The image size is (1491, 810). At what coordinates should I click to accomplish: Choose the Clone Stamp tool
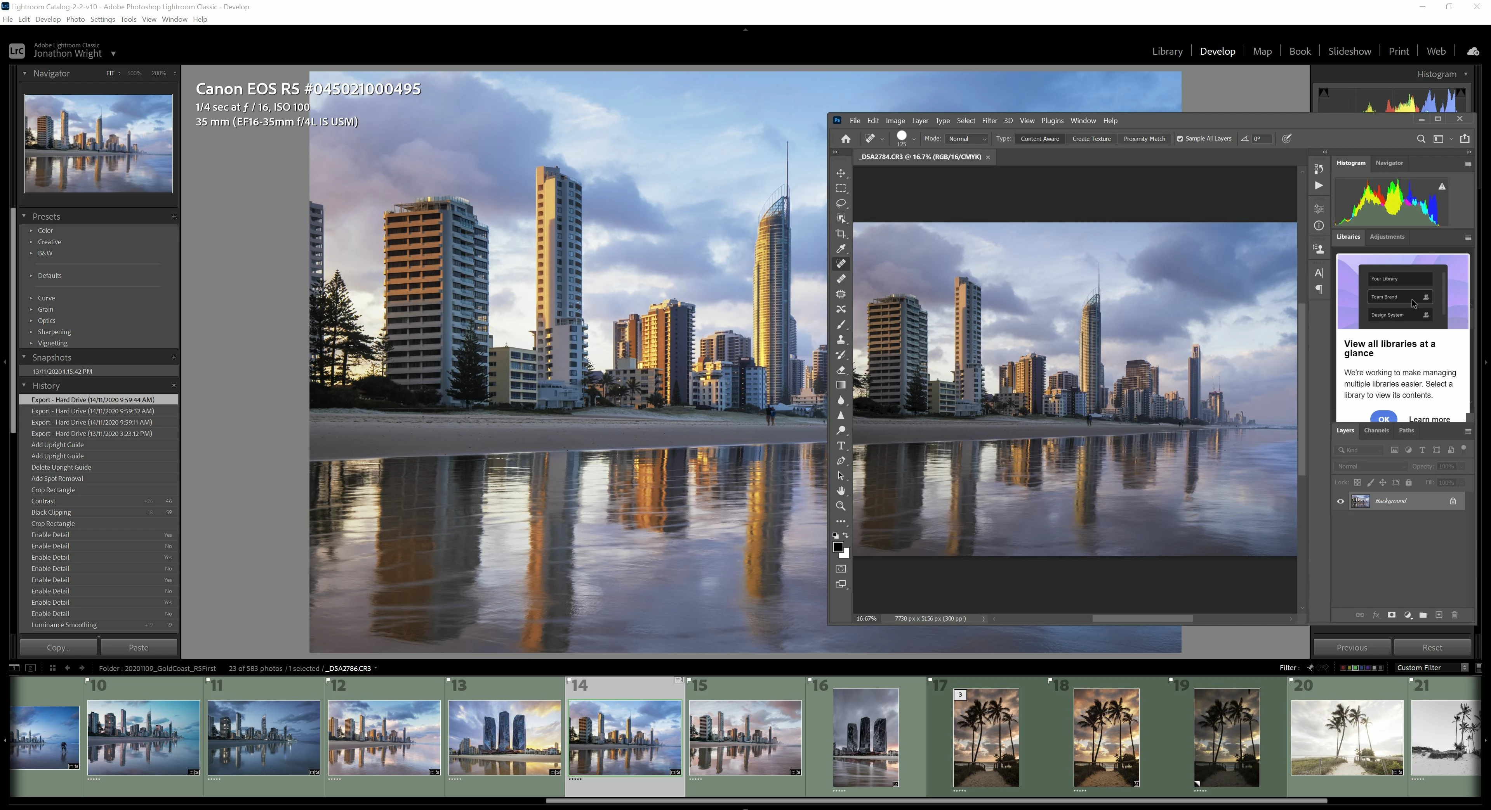pyautogui.click(x=841, y=340)
